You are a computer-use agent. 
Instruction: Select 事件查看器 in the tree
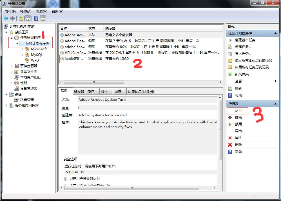(29, 66)
